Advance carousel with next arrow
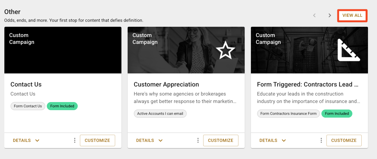The height and width of the screenshot is (159, 377). (x=330, y=15)
